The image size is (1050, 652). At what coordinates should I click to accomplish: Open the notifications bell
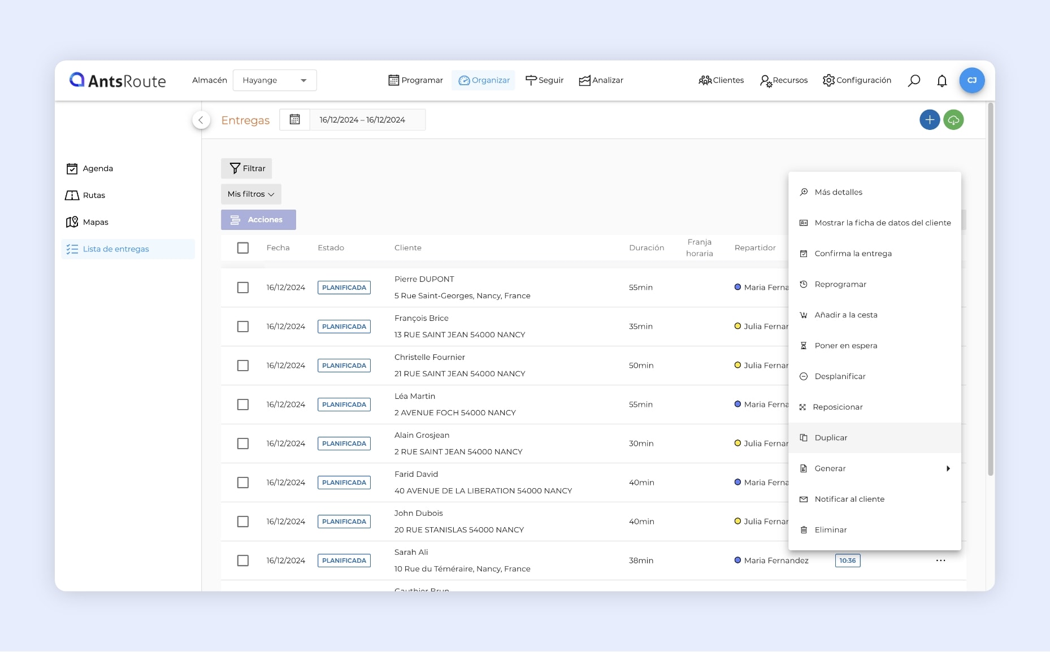point(941,81)
